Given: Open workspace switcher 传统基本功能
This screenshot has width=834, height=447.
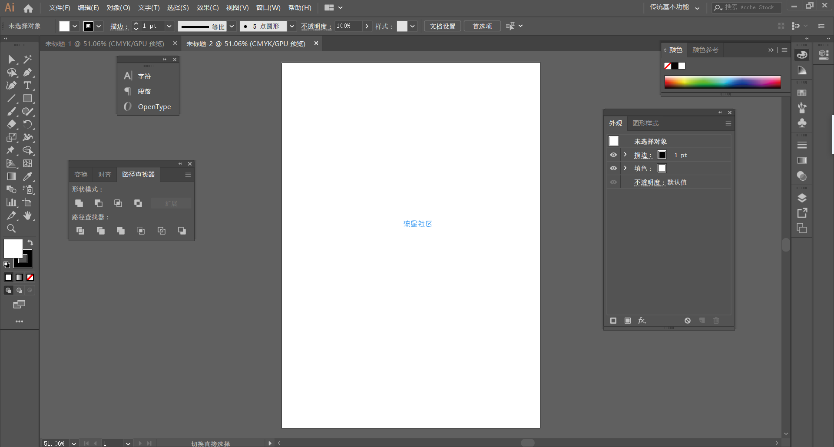Looking at the screenshot, I should point(675,7).
